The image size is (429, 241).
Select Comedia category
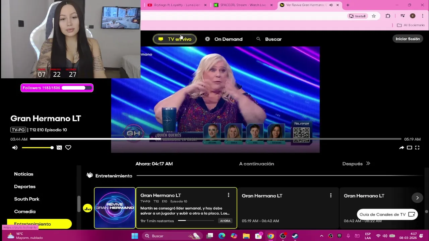pyautogui.click(x=25, y=212)
